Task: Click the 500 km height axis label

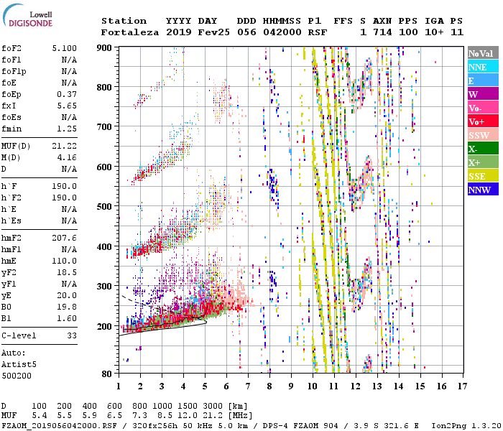Action: point(104,207)
